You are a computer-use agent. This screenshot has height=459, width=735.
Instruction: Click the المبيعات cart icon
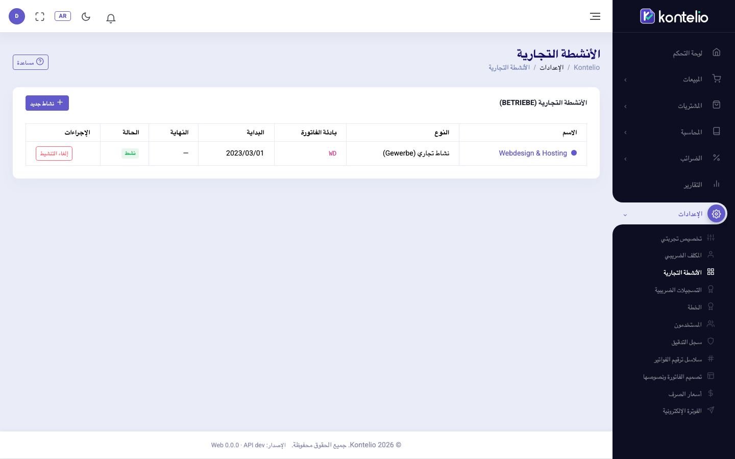(x=717, y=79)
